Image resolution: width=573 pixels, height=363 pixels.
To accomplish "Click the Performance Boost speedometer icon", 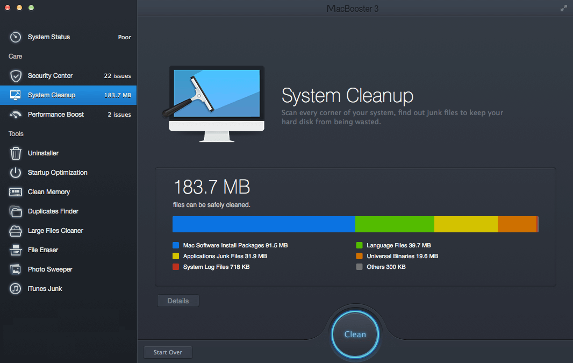I will pyautogui.click(x=16, y=115).
